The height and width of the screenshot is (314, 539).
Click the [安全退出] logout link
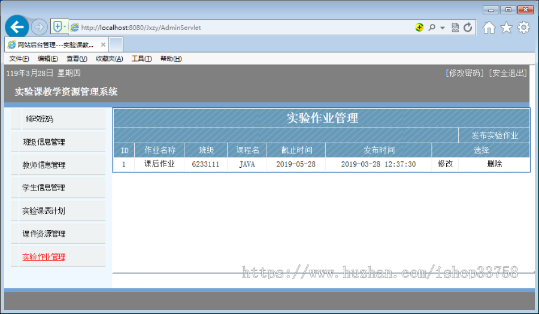point(508,73)
